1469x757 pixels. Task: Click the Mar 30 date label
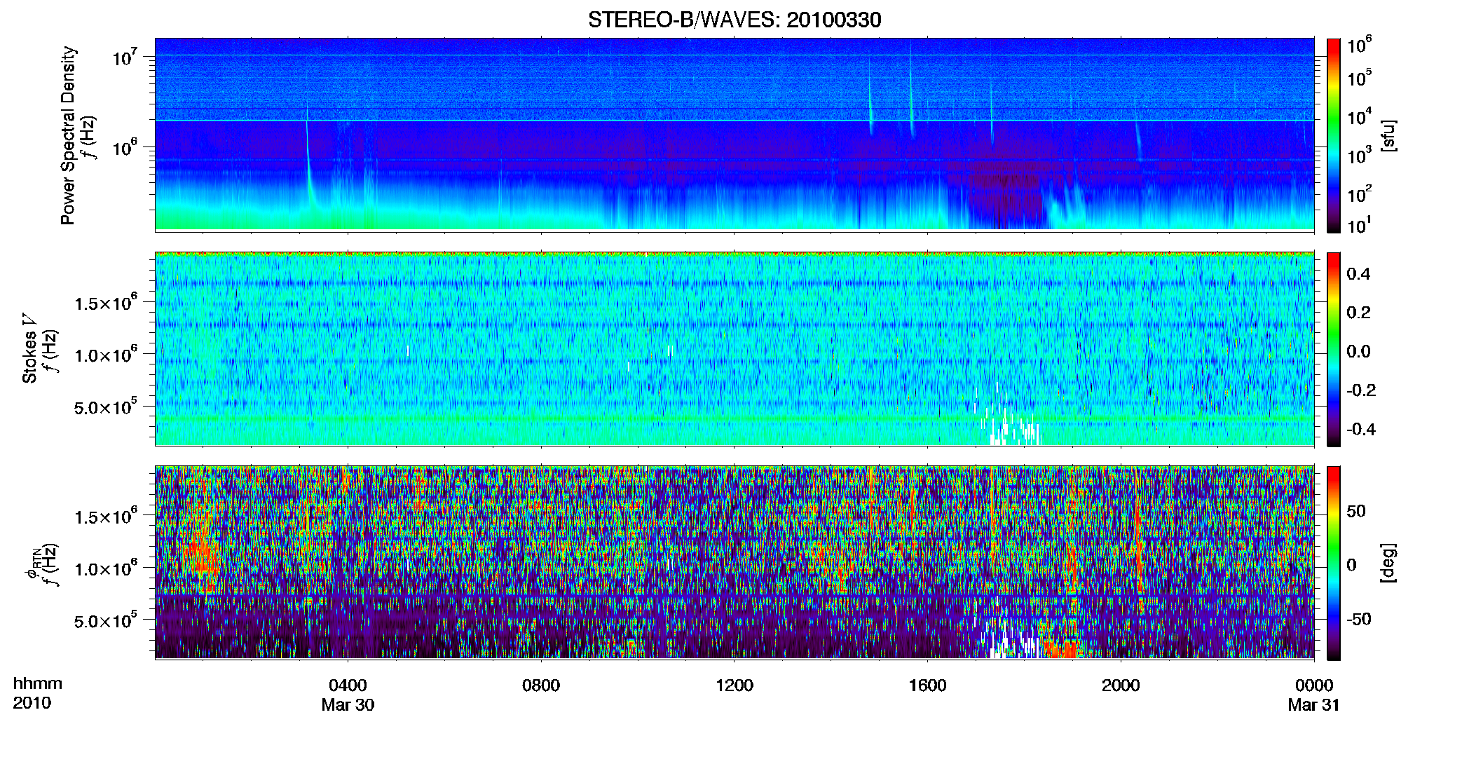coord(348,705)
